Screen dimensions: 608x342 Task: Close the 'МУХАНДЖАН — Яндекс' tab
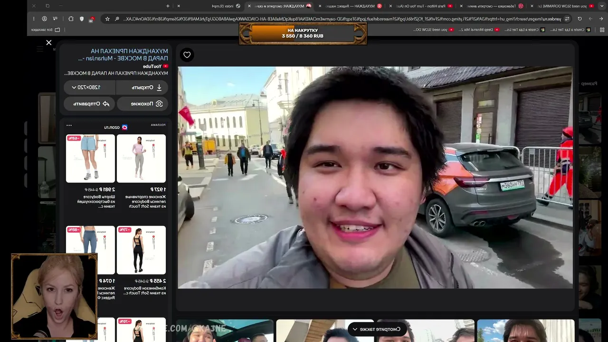click(320, 6)
